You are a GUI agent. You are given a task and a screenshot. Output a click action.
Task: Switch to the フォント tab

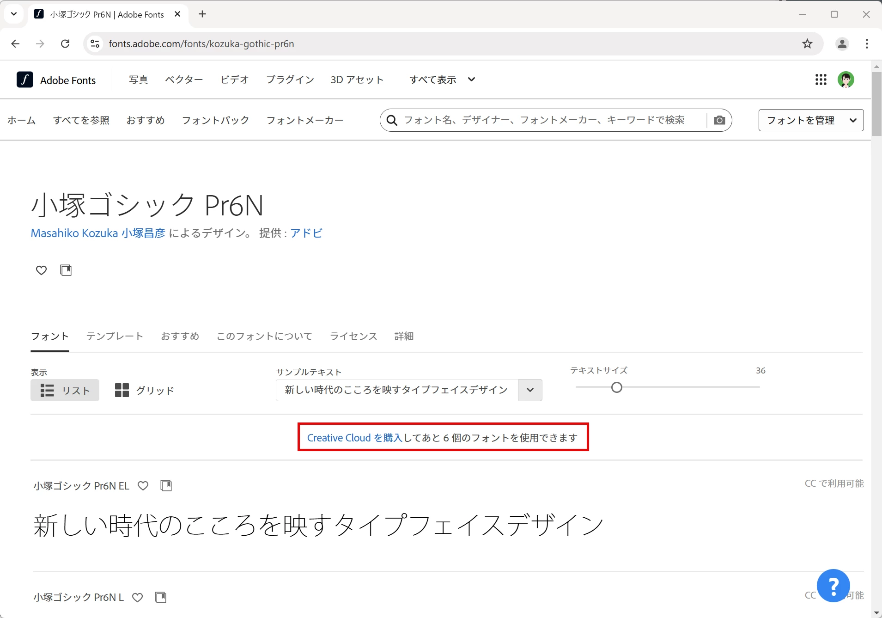[x=50, y=336]
